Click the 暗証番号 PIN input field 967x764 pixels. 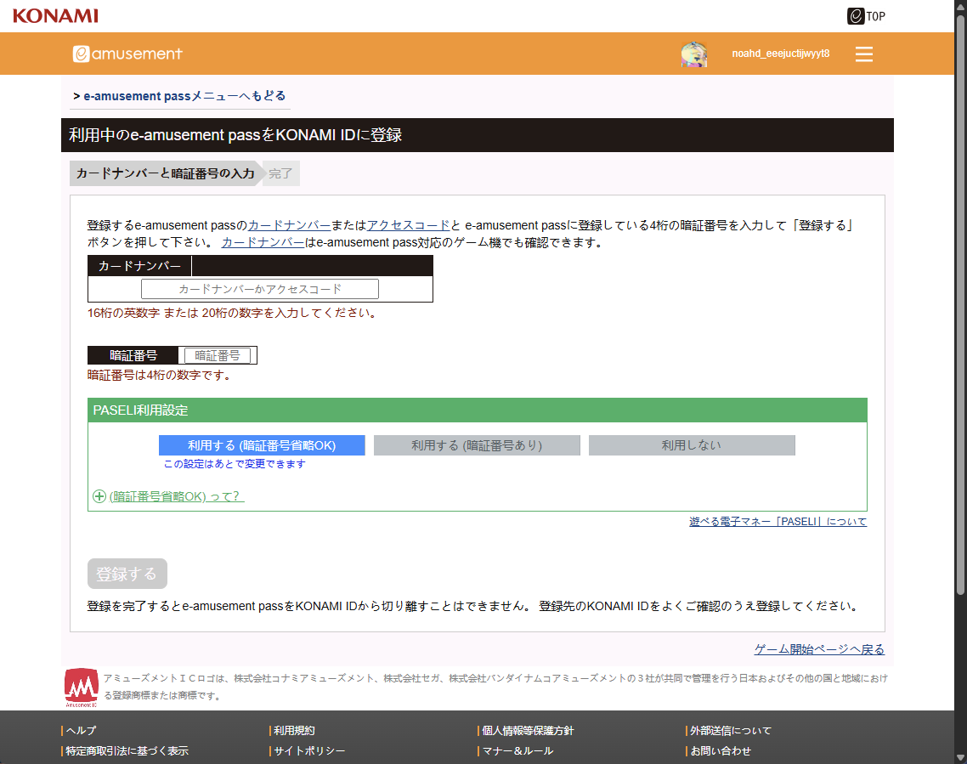(218, 355)
